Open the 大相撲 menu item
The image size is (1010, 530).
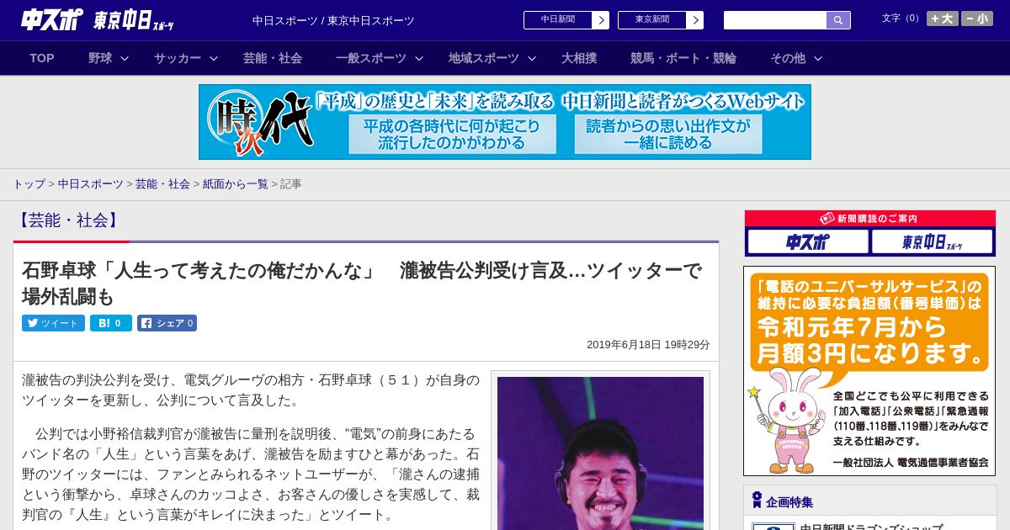tap(579, 58)
